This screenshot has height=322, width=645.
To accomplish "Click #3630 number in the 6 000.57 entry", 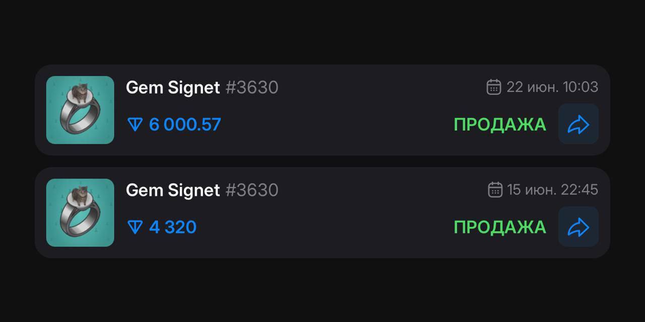I will click(x=252, y=88).
